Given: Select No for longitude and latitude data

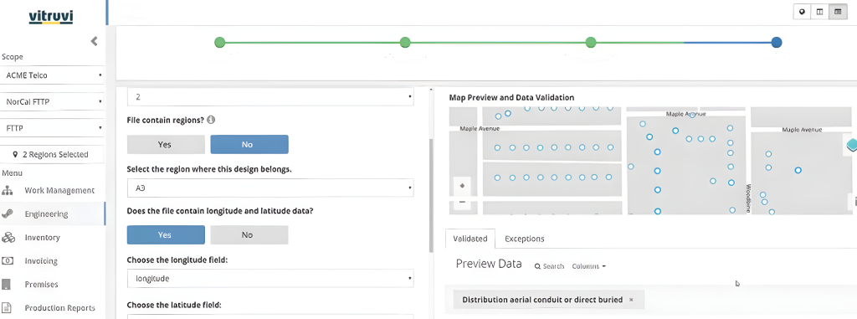Looking at the screenshot, I should point(249,234).
